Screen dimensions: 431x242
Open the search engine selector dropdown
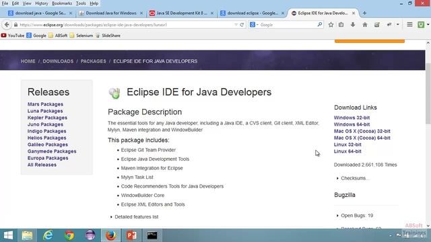(x=254, y=25)
